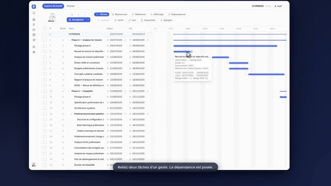Click the Gantt bar for Étude orbite et couverture
The width and height of the screenshot is (331, 186).
tap(239, 63)
